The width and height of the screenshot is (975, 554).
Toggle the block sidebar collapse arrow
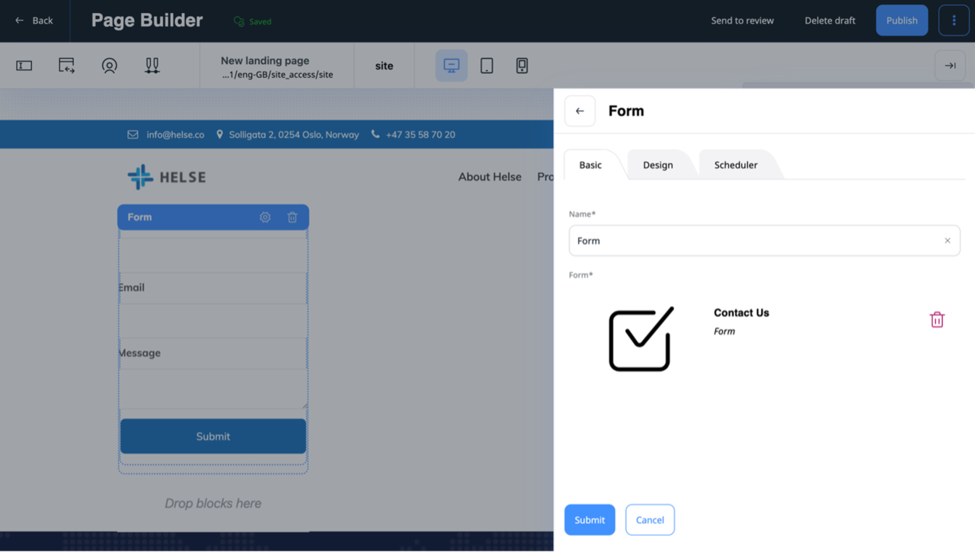951,66
